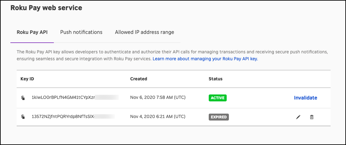Select the key ID text 13572NZjfntPQRYrdp8NfTsSlX
The image size is (346, 145).
(63, 117)
